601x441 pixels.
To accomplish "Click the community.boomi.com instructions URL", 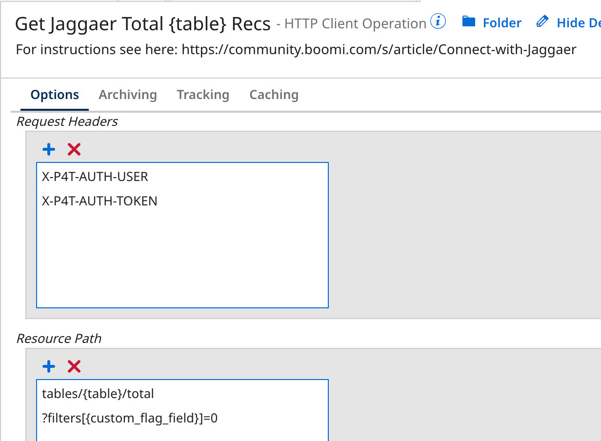I will [379, 49].
